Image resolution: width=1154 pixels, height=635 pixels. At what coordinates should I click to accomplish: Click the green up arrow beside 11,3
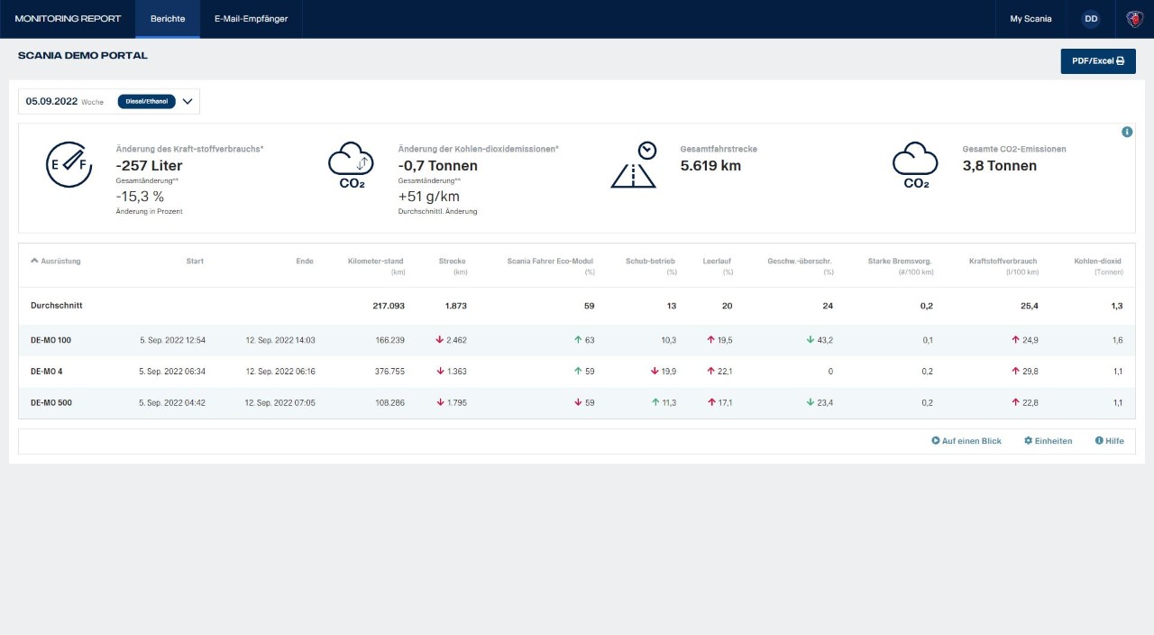coord(655,403)
